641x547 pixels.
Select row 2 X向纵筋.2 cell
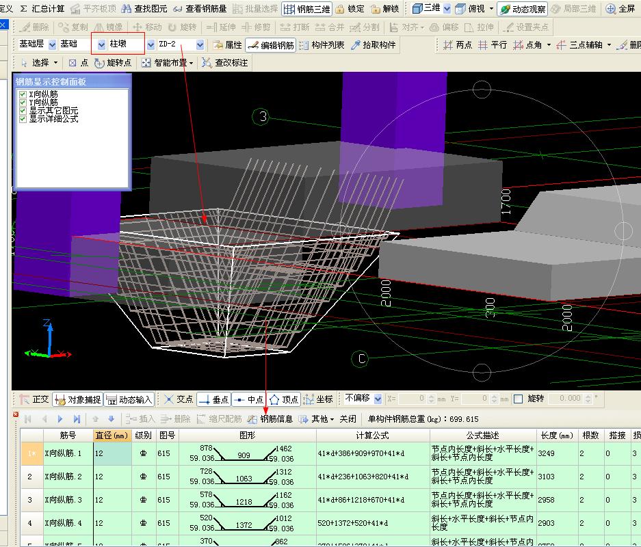[68, 477]
